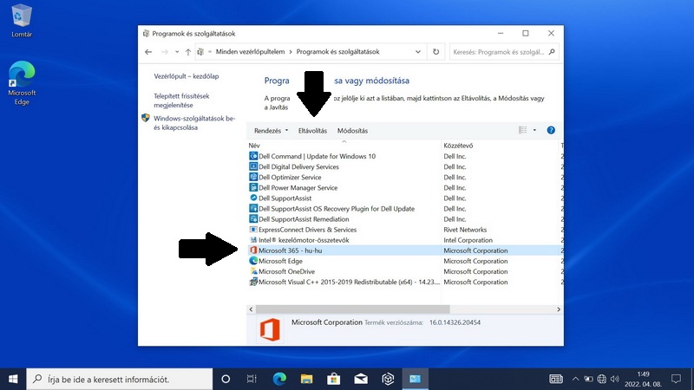
Task: Open the Microsoft Edge desktop shortcut
Action: 21,83
